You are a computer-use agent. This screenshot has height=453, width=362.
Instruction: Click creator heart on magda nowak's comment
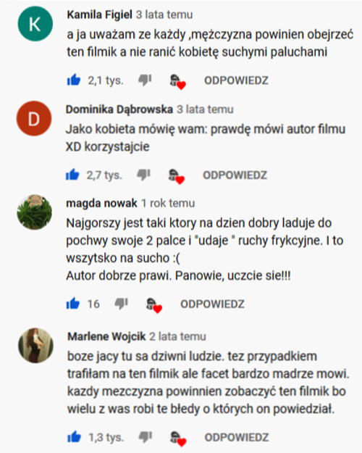pyautogui.click(x=154, y=305)
